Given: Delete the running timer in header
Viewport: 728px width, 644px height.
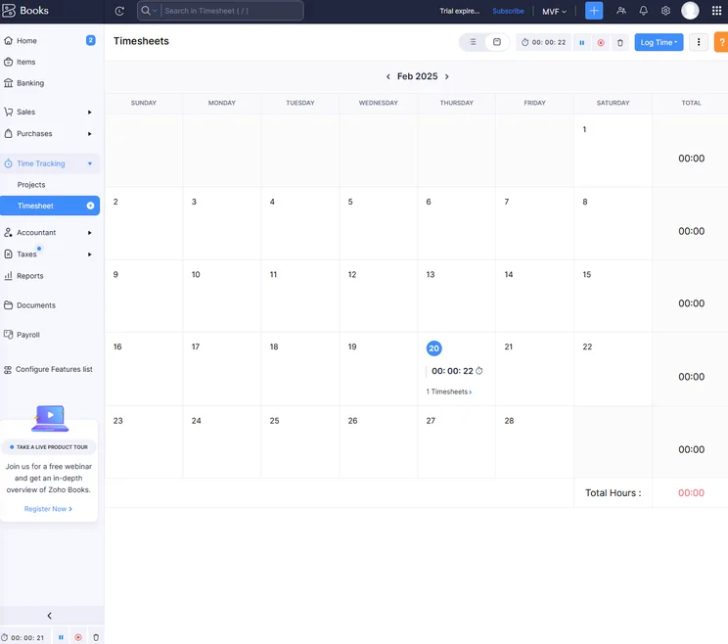Looking at the screenshot, I should (x=619, y=43).
